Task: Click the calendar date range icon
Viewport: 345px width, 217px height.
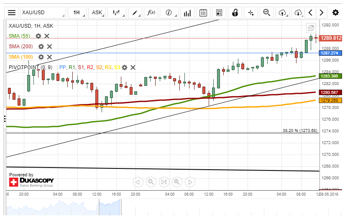Action: [203, 13]
